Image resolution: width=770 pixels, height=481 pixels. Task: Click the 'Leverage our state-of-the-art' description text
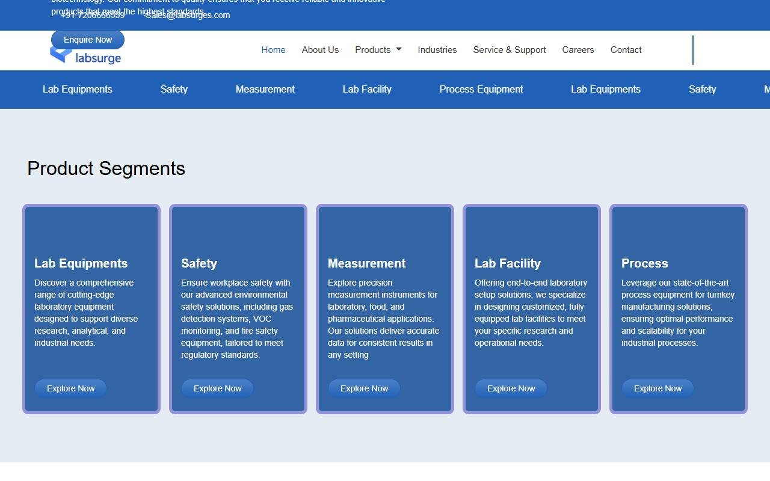click(678, 313)
